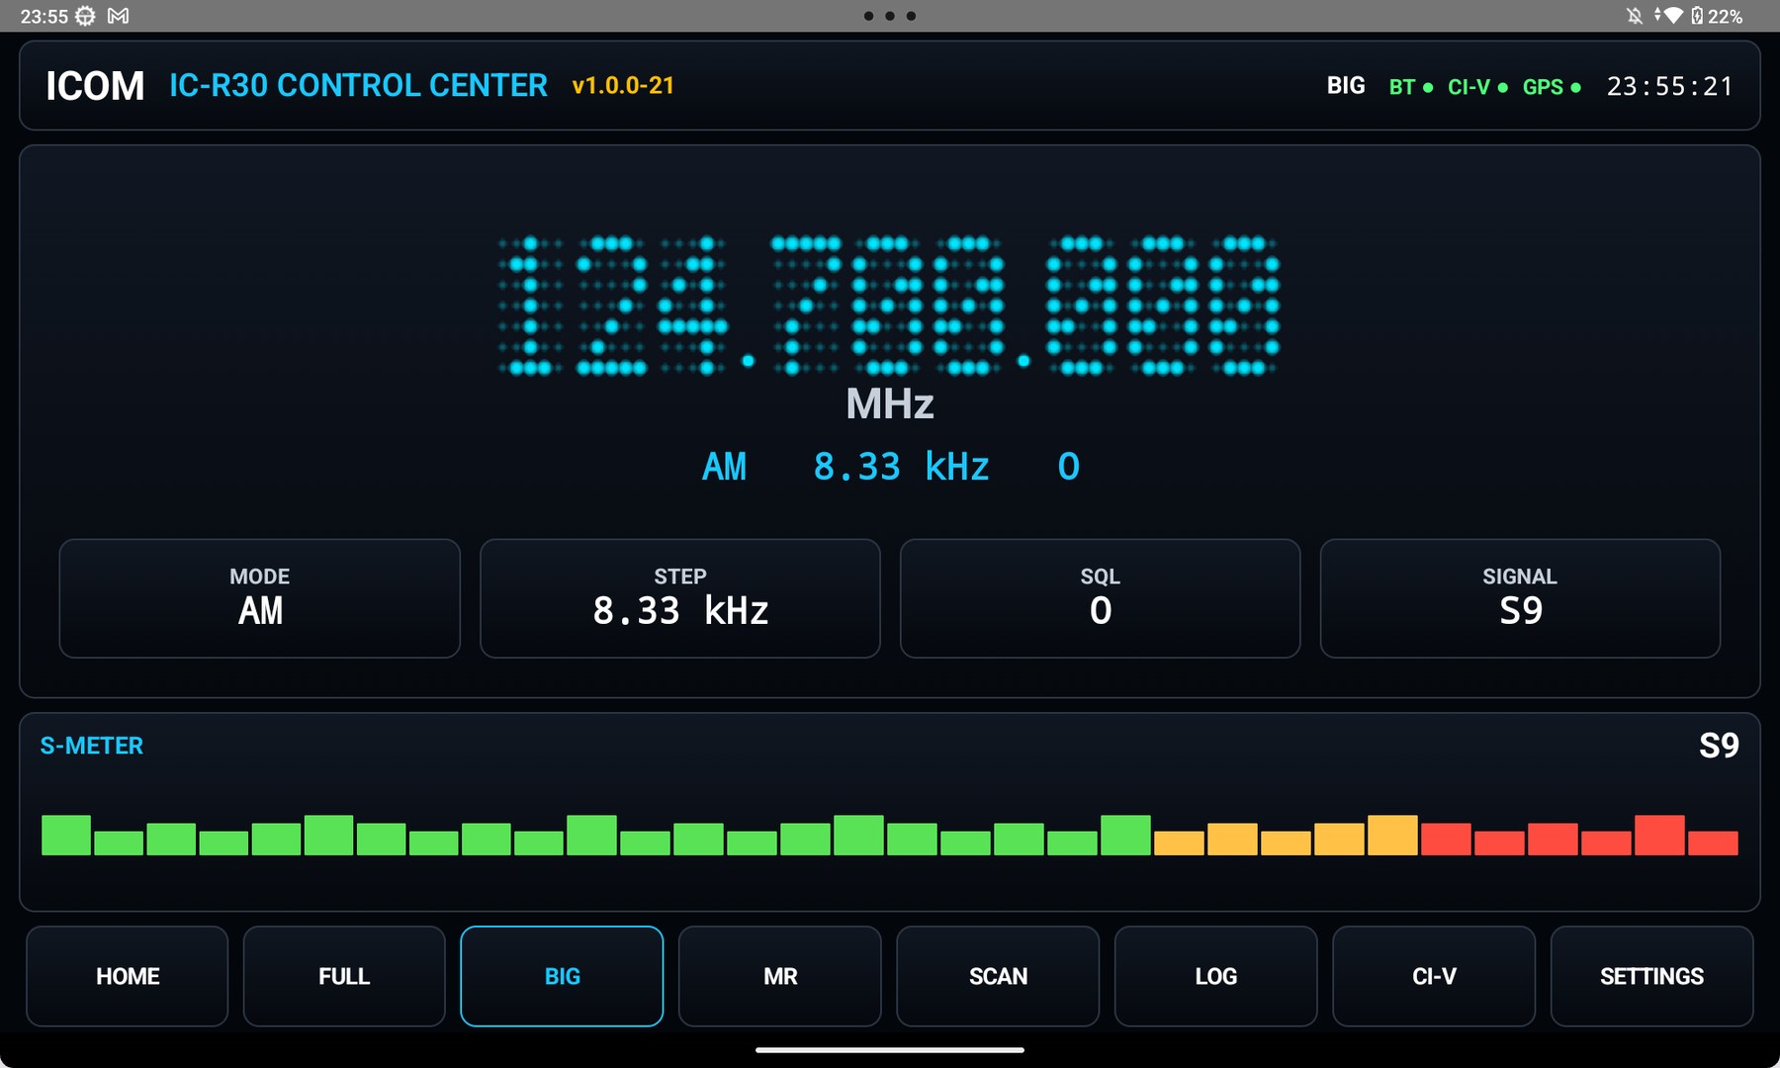
Task: Click the S9 reading in S-meter panel
Action: pos(1719,746)
